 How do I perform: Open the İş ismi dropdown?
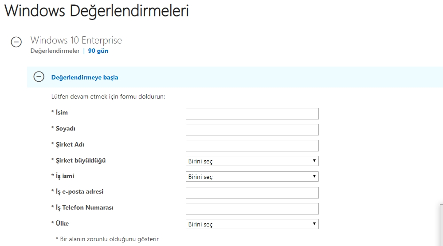click(252, 177)
